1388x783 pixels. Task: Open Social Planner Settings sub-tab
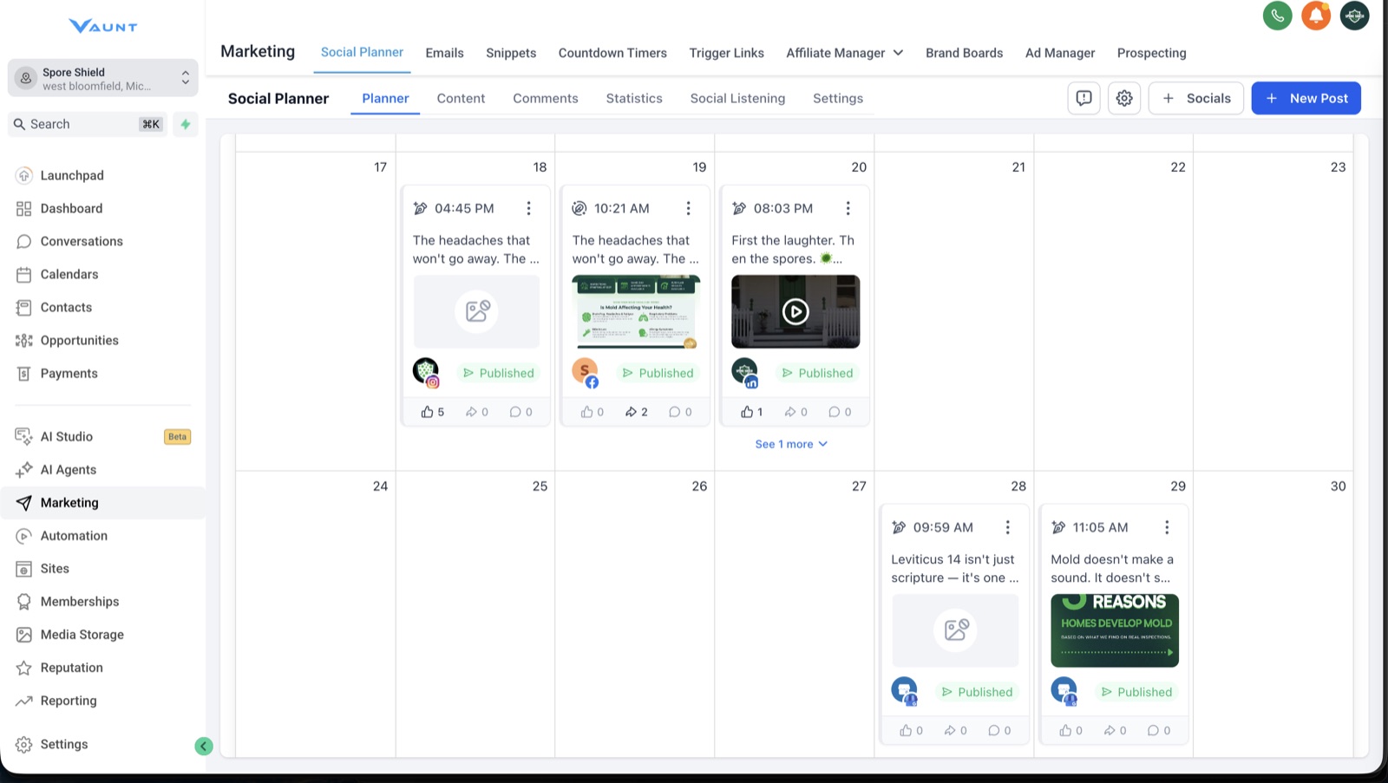point(838,98)
